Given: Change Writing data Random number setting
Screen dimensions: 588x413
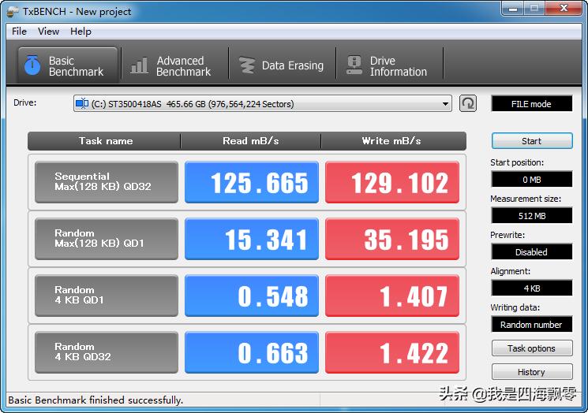Looking at the screenshot, I should click(532, 324).
